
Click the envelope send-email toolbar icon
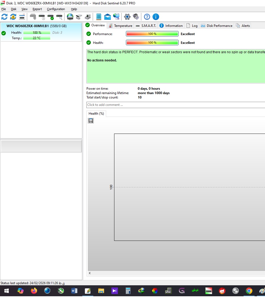(108, 17)
